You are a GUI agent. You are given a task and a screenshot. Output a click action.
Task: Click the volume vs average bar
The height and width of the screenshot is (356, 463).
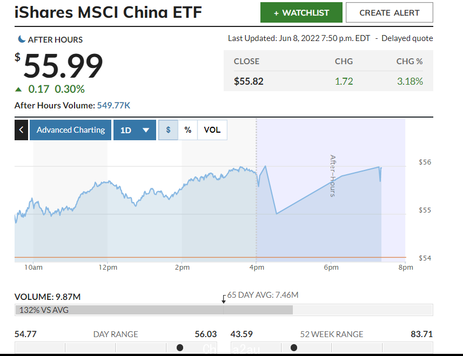(x=224, y=310)
